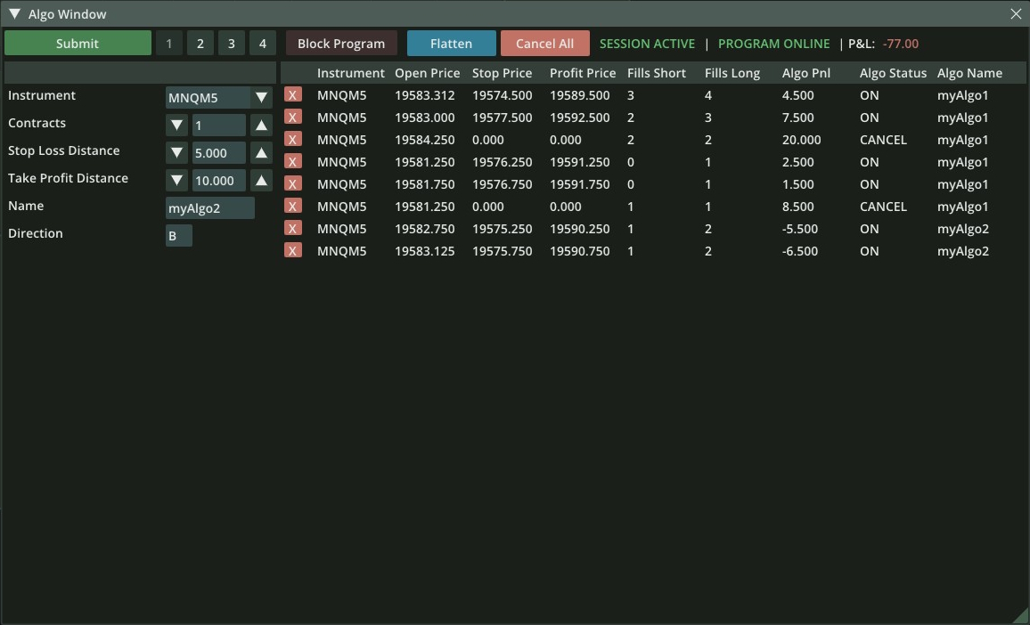Sort by Fills Short column header
Screen dimensions: 1030x625
point(657,73)
